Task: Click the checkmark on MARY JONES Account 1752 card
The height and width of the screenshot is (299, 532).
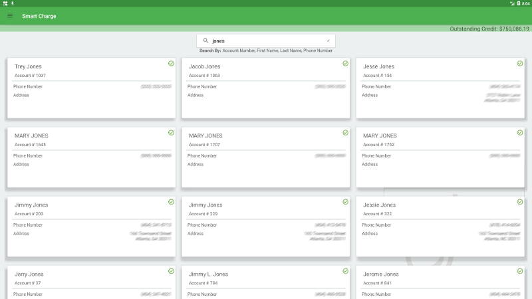Action: [520, 132]
